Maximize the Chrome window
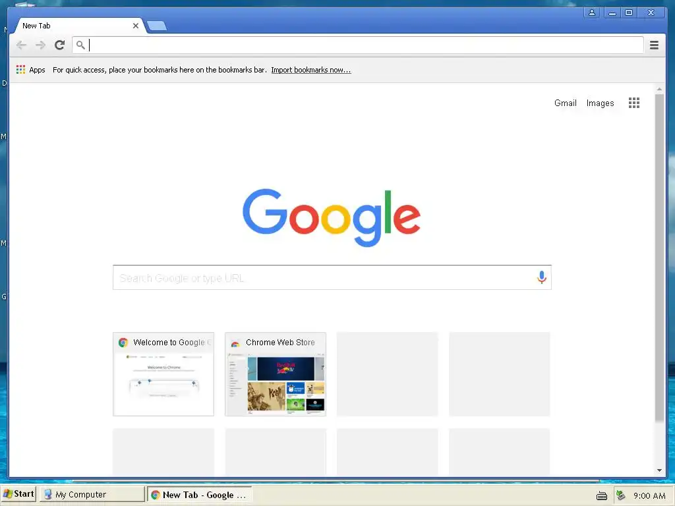This screenshot has width=675, height=506. (x=629, y=13)
